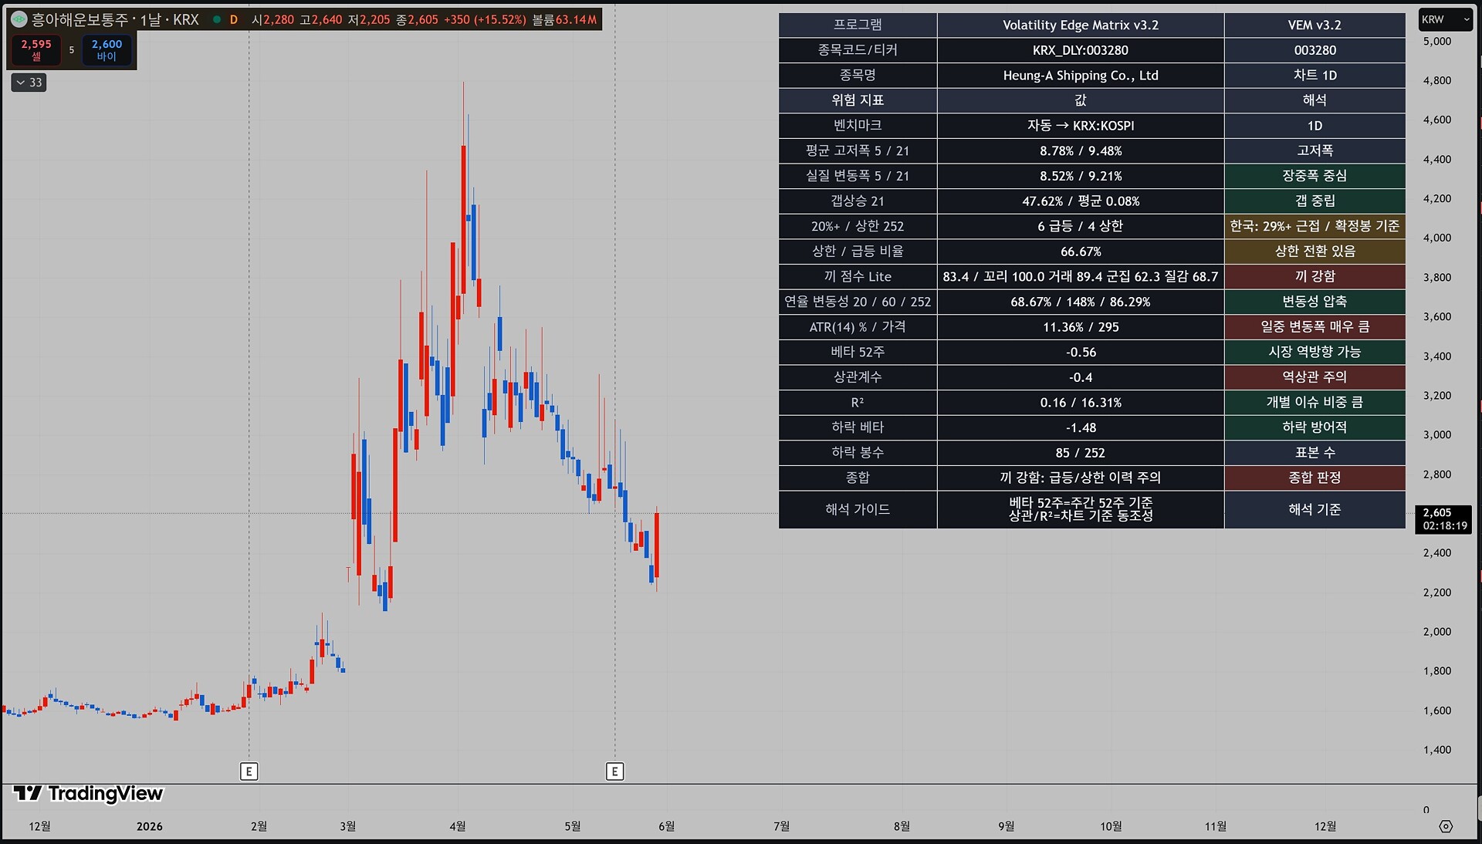The height and width of the screenshot is (844, 1482).
Task: Click the '개별 이슈 비중 큼' cell
Action: click(1315, 403)
